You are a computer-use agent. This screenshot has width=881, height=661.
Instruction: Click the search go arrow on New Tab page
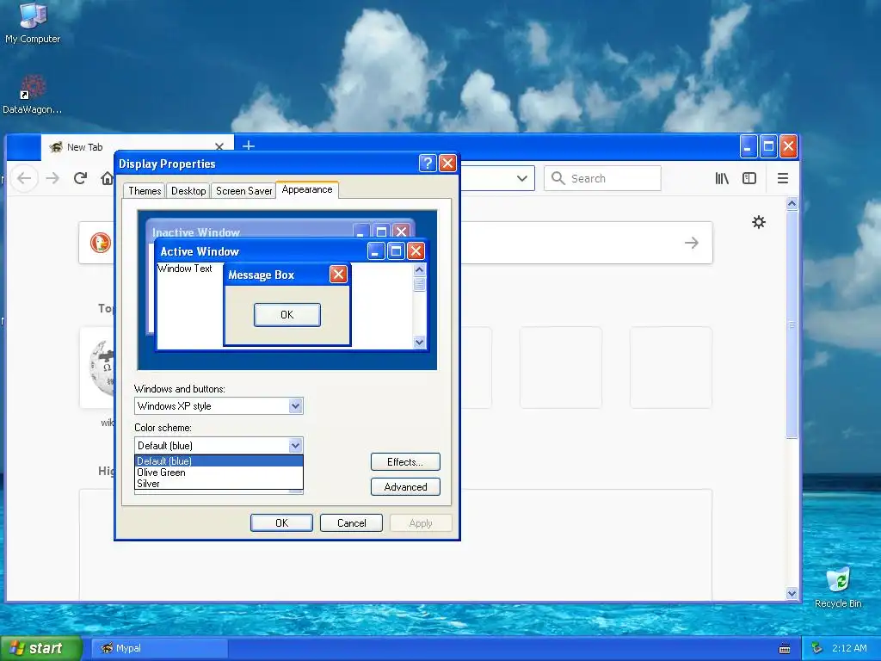click(692, 243)
